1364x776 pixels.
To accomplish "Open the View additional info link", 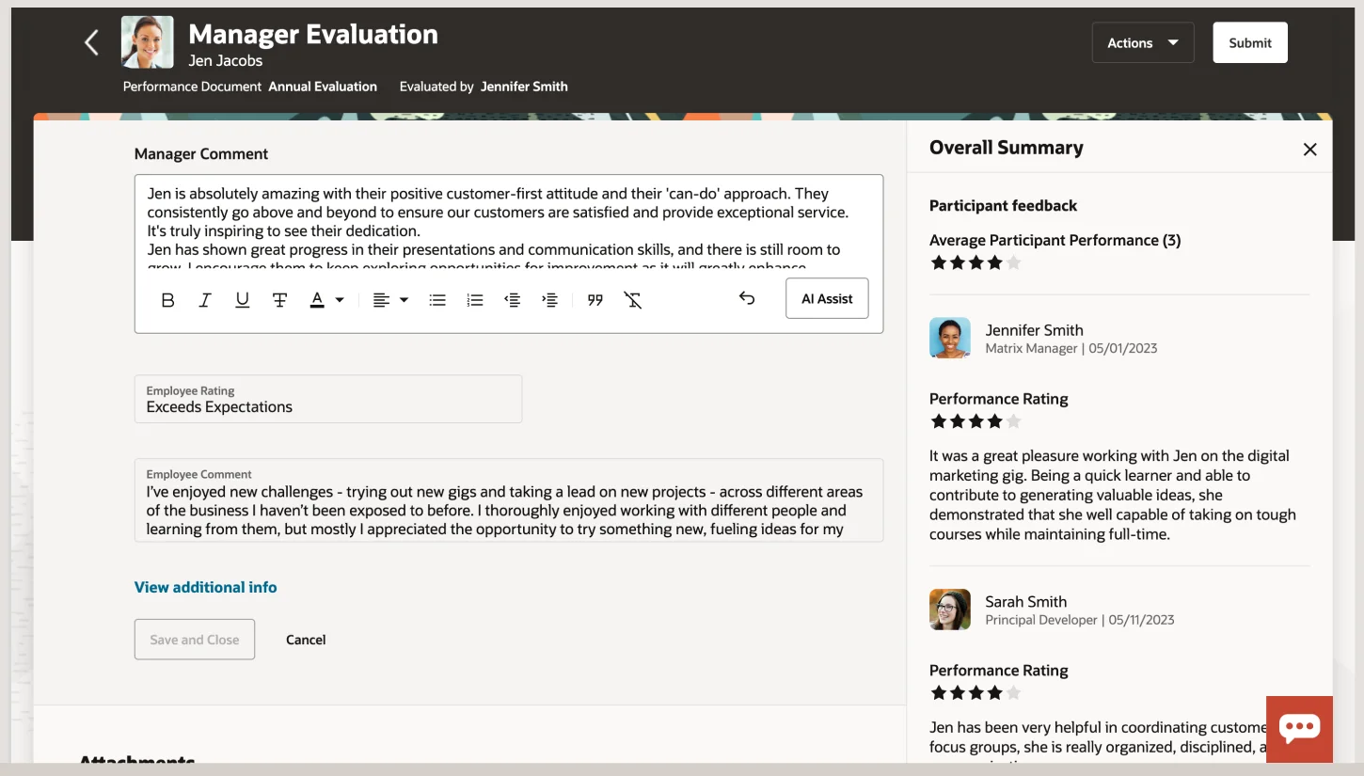I will point(205,587).
